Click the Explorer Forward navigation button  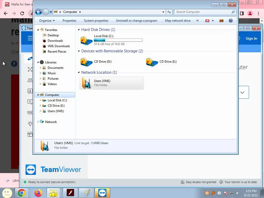pyautogui.click(x=46, y=12)
